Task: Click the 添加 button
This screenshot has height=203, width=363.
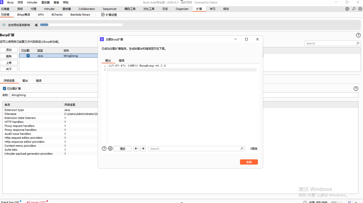Action: pyautogui.click(x=9, y=50)
